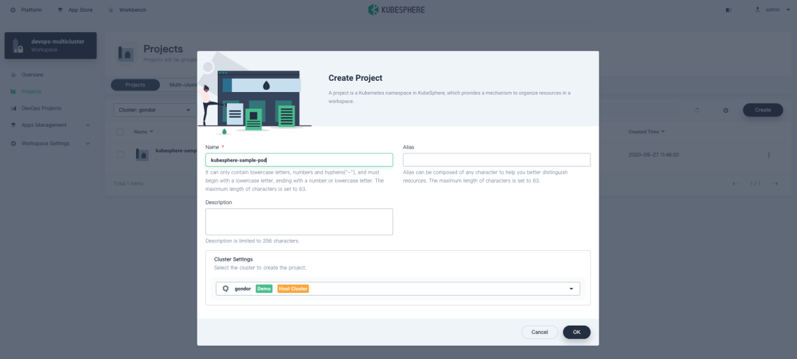Image resolution: width=797 pixels, height=359 pixels.
Task: Click the Projects sidebar icon
Action: pos(13,91)
